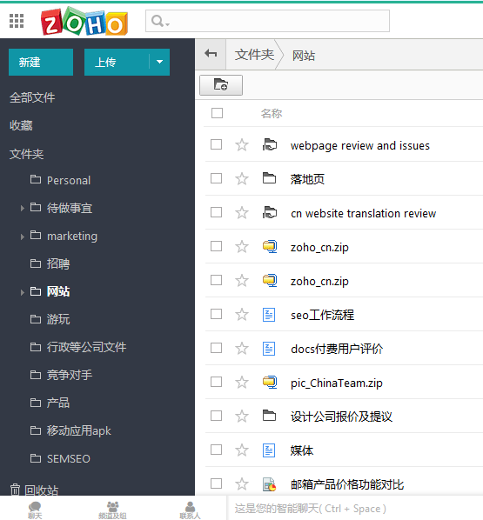Click the 新建 button
The height and width of the screenshot is (520, 483).
[41, 62]
